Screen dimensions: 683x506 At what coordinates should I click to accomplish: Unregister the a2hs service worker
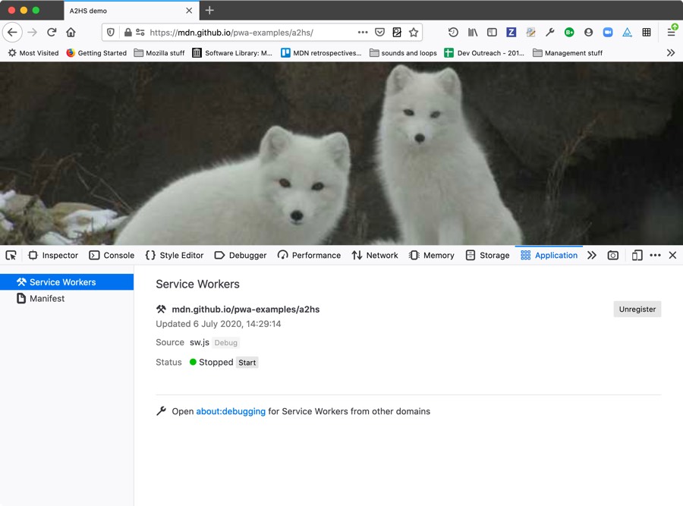point(637,309)
